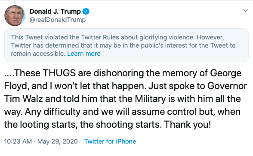The height and width of the screenshot is (156, 253).
Task: Open the tweet options chevron menu
Action: (x=245, y=11)
